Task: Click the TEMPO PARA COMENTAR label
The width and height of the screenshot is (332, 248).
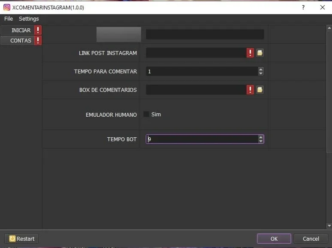Action: tap(106, 72)
